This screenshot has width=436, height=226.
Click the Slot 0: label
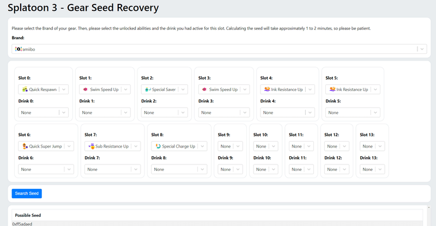tap(25, 78)
